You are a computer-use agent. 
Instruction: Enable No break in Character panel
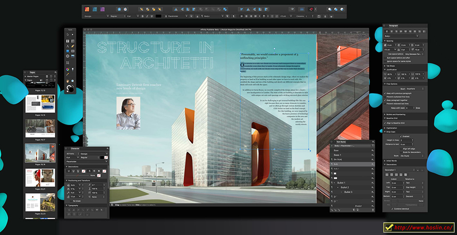click(x=71, y=201)
